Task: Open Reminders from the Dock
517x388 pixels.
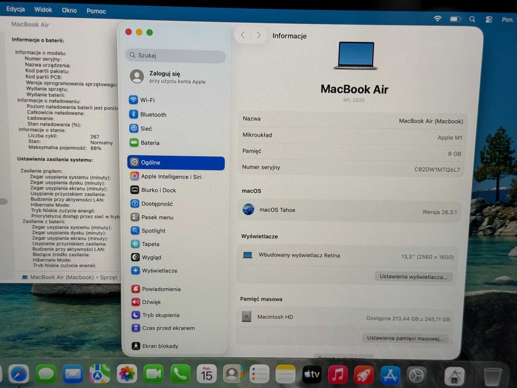Action: click(x=259, y=375)
